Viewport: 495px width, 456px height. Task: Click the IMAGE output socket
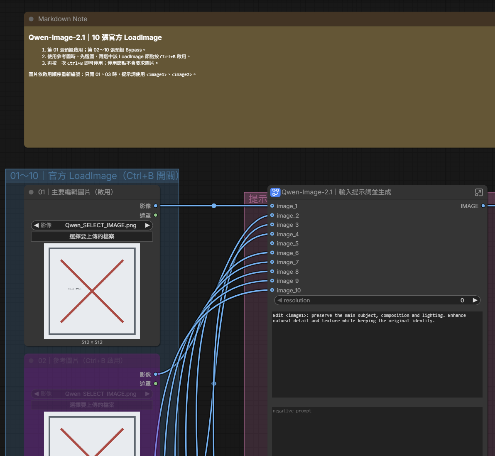483,206
